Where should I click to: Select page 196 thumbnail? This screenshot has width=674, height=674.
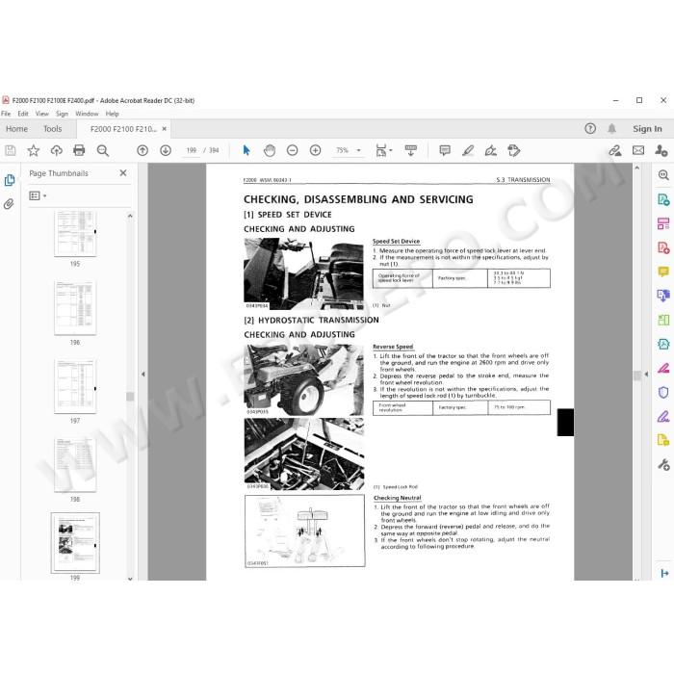(75, 308)
